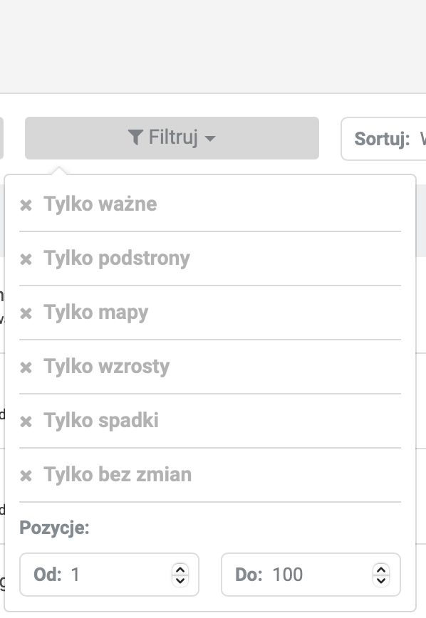The image size is (426, 618).
Task: Click the x icon beside Tylko podstrony
Action: click(x=26, y=259)
